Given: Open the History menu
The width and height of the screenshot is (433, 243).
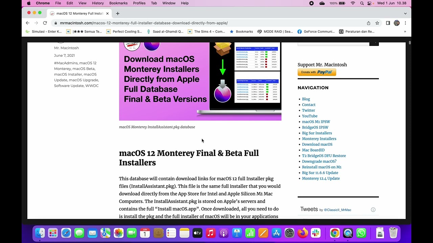Looking at the screenshot, I should click(x=98, y=3).
